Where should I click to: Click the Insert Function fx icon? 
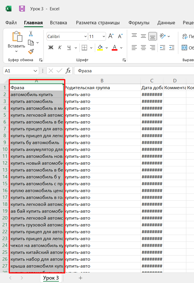(x=68, y=71)
